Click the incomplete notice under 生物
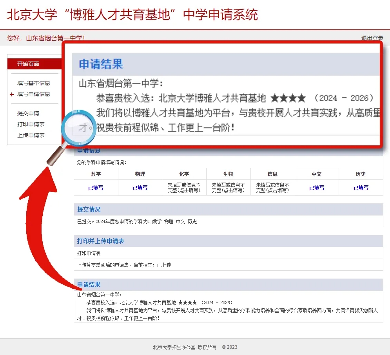This screenshot has height=355, width=390. coord(229,188)
